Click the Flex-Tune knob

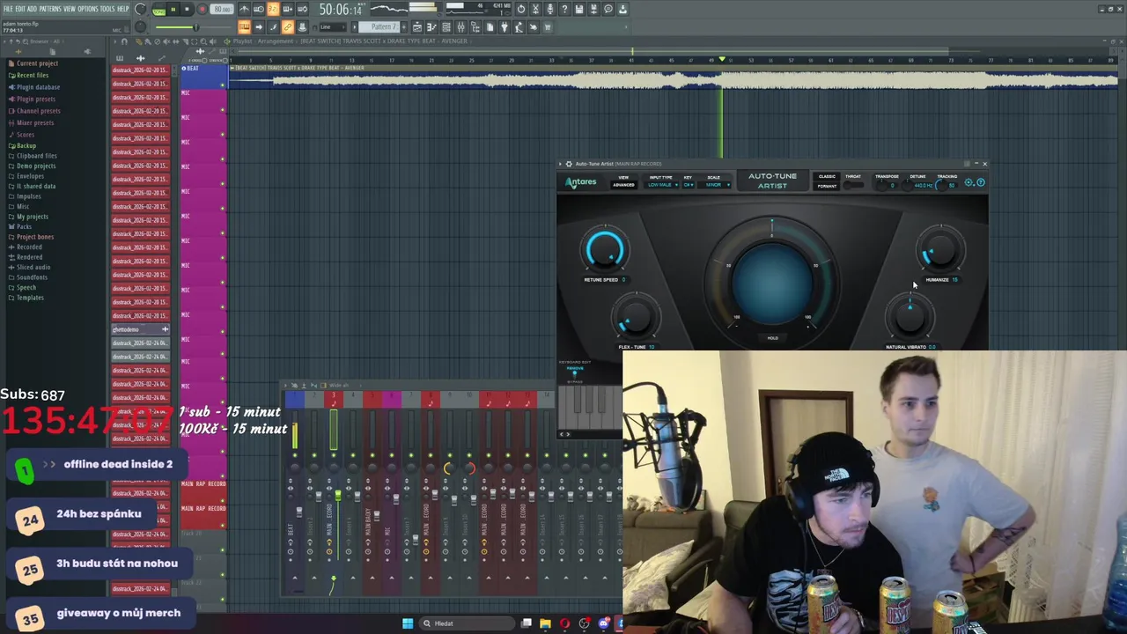[635, 318]
